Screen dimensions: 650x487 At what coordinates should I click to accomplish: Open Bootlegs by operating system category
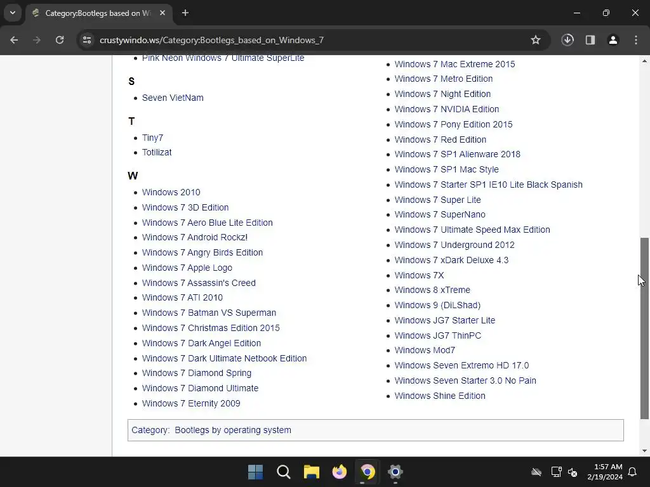tap(233, 431)
